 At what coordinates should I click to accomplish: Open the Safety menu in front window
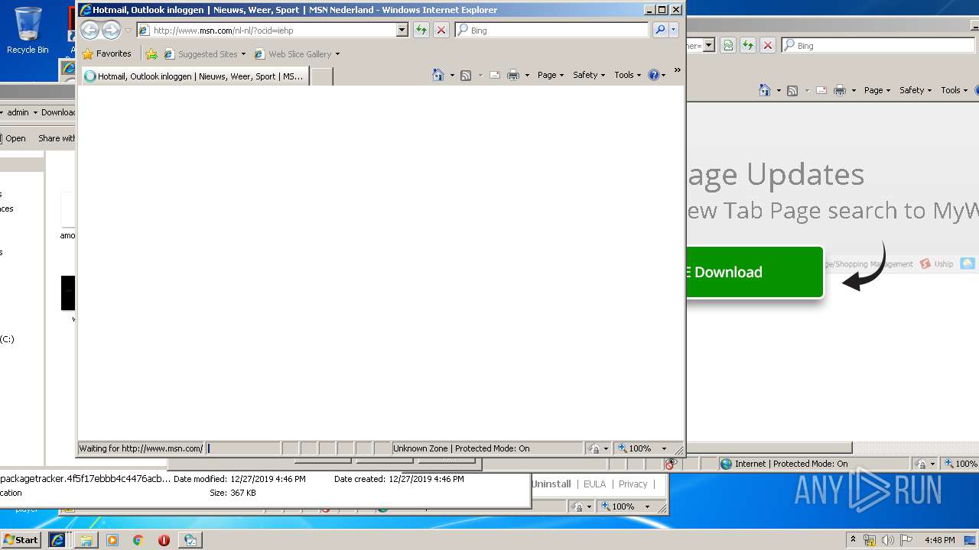pyautogui.click(x=588, y=75)
